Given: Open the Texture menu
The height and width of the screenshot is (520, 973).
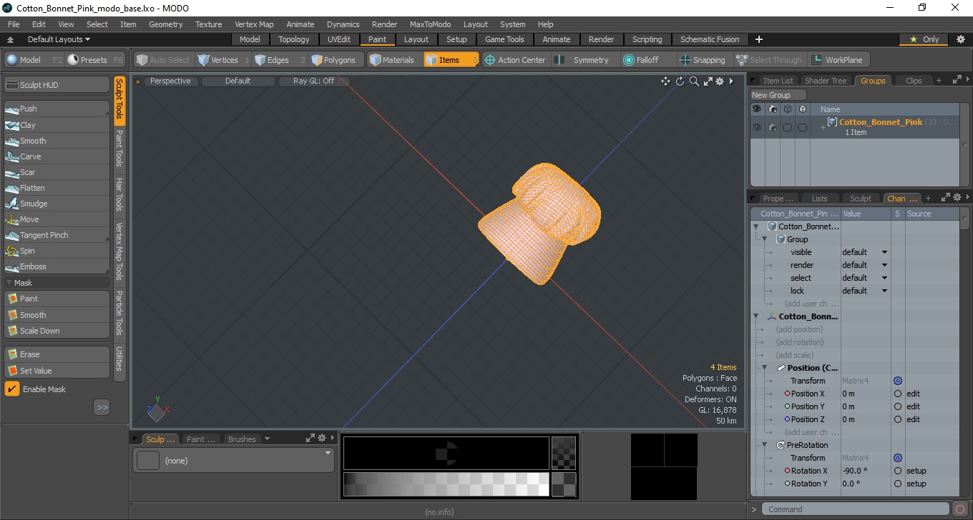Looking at the screenshot, I should [x=208, y=24].
